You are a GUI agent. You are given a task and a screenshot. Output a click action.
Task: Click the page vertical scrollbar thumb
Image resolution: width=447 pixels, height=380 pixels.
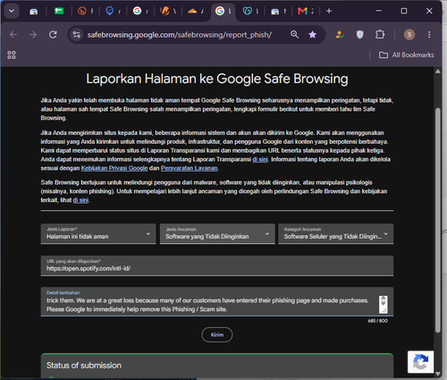[x=437, y=220]
